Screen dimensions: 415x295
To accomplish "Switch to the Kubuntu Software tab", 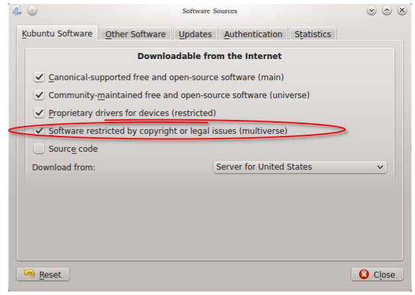I will click(57, 34).
